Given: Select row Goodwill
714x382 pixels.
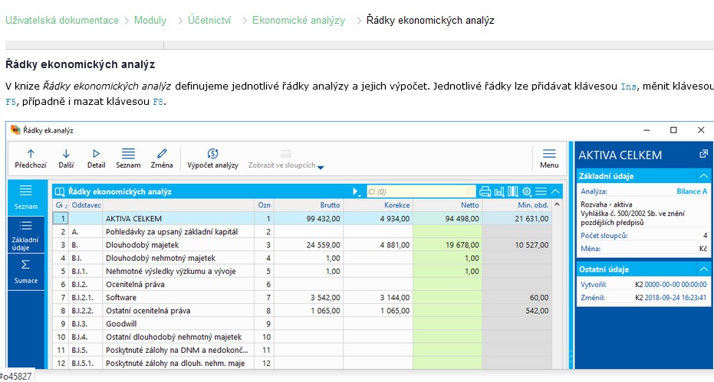Looking at the screenshot, I should pyautogui.click(x=302, y=325).
